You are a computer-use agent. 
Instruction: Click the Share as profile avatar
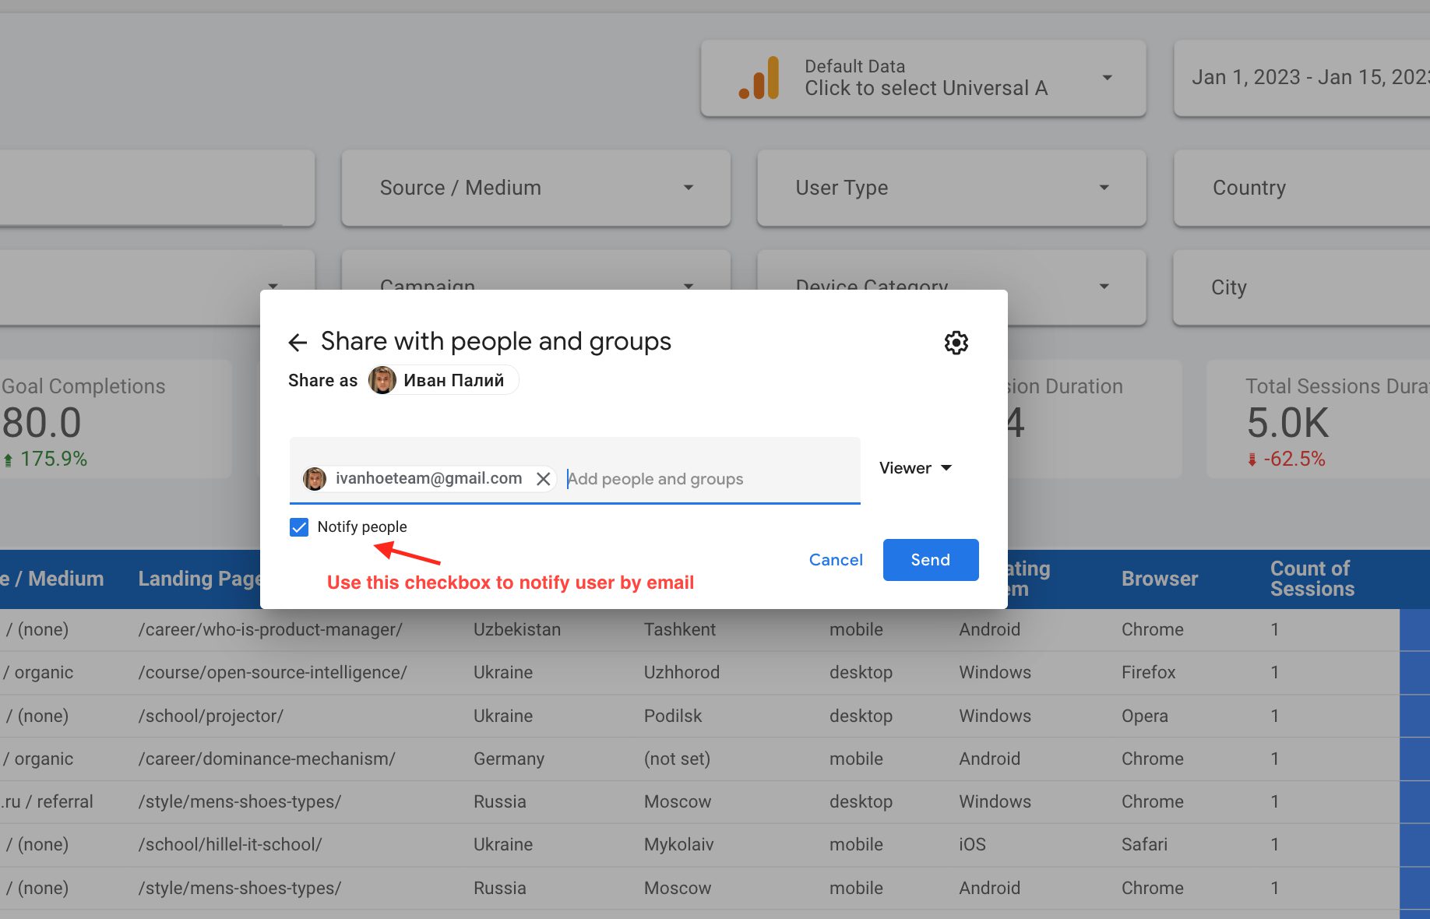pos(382,381)
